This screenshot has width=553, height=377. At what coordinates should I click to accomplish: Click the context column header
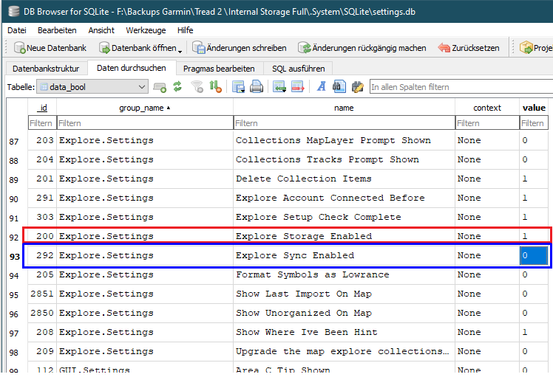[x=487, y=108]
